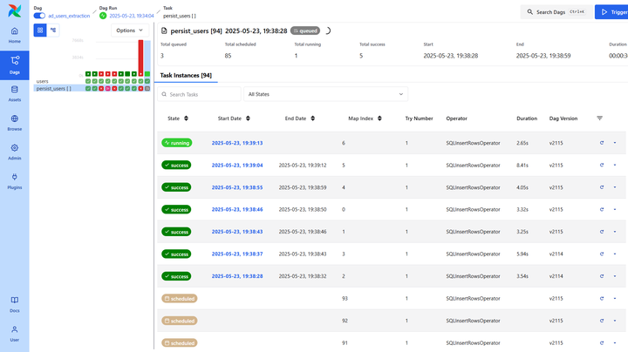Open the table column filter icon
This screenshot has width=628, height=352.
pyautogui.click(x=599, y=118)
